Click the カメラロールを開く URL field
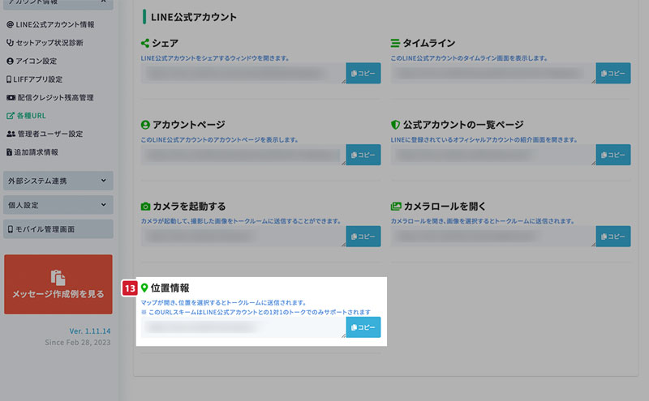649x401 pixels. pos(493,237)
